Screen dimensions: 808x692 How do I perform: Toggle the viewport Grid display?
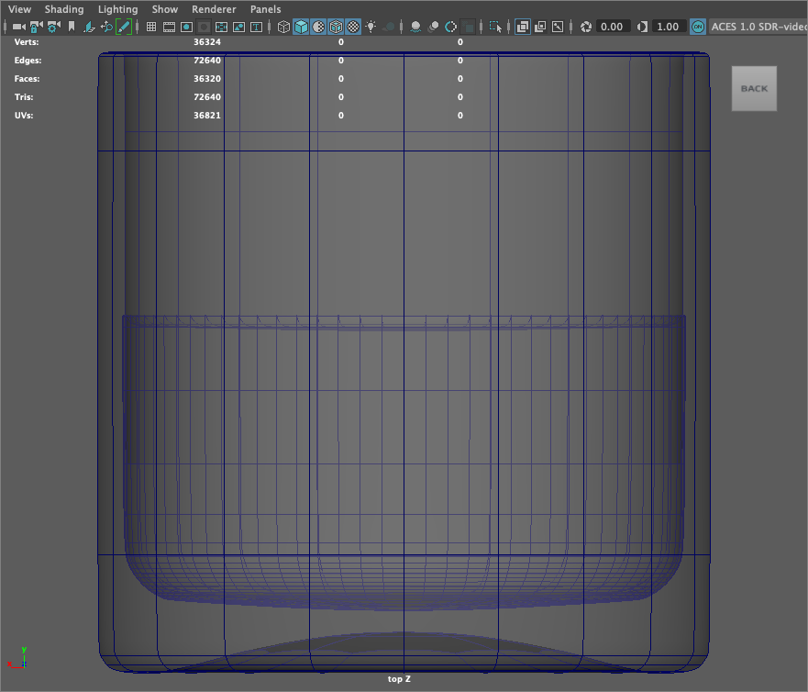(152, 28)
